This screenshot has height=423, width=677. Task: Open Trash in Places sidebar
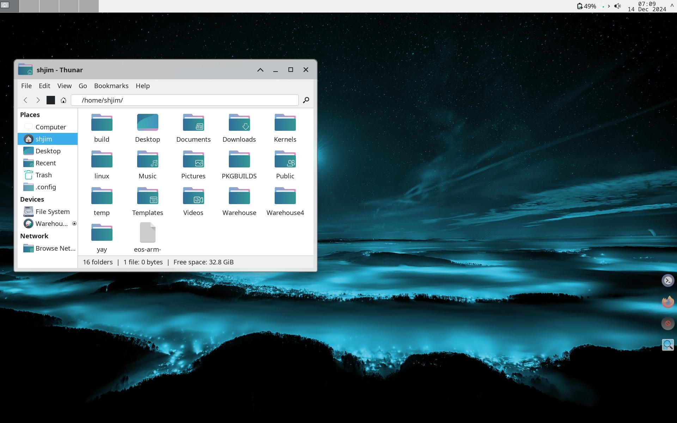tap(48, 175)
